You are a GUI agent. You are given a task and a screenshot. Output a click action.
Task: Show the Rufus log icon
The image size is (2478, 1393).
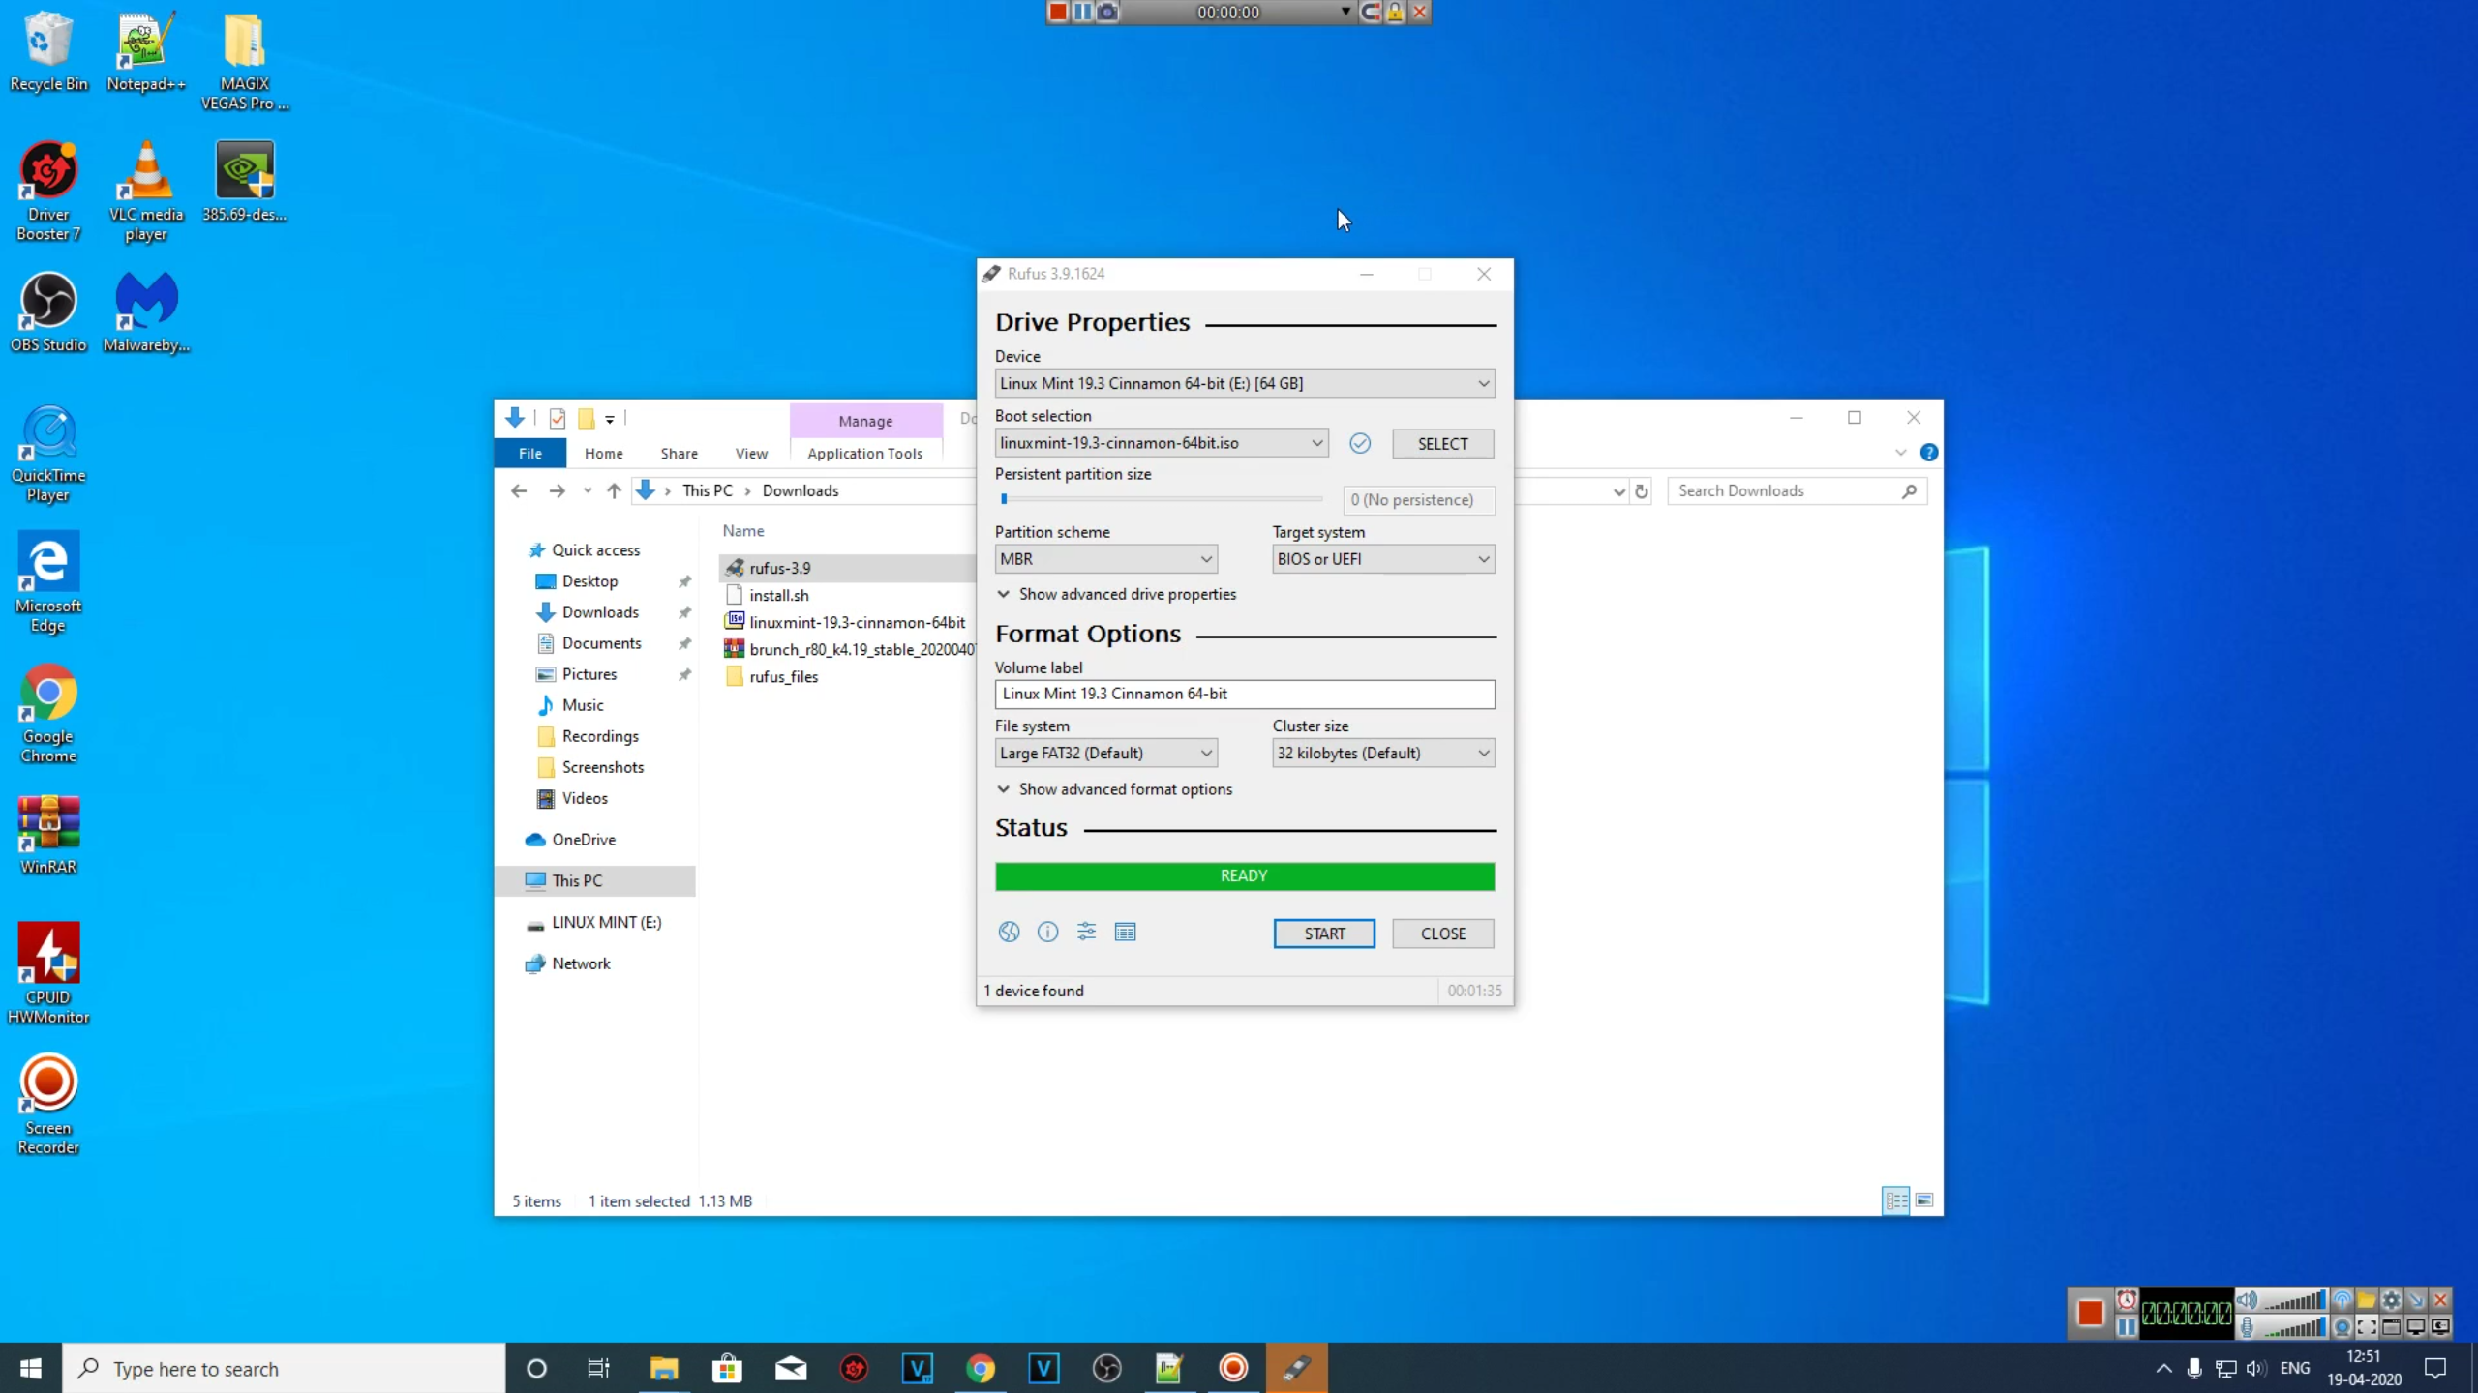click(1124, 932)
